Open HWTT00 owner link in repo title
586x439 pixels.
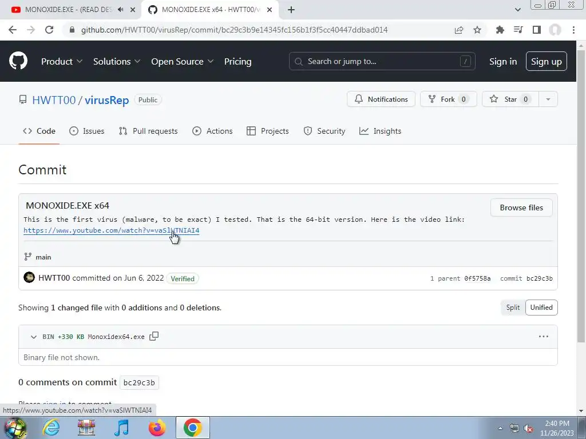tap(54, 100)
